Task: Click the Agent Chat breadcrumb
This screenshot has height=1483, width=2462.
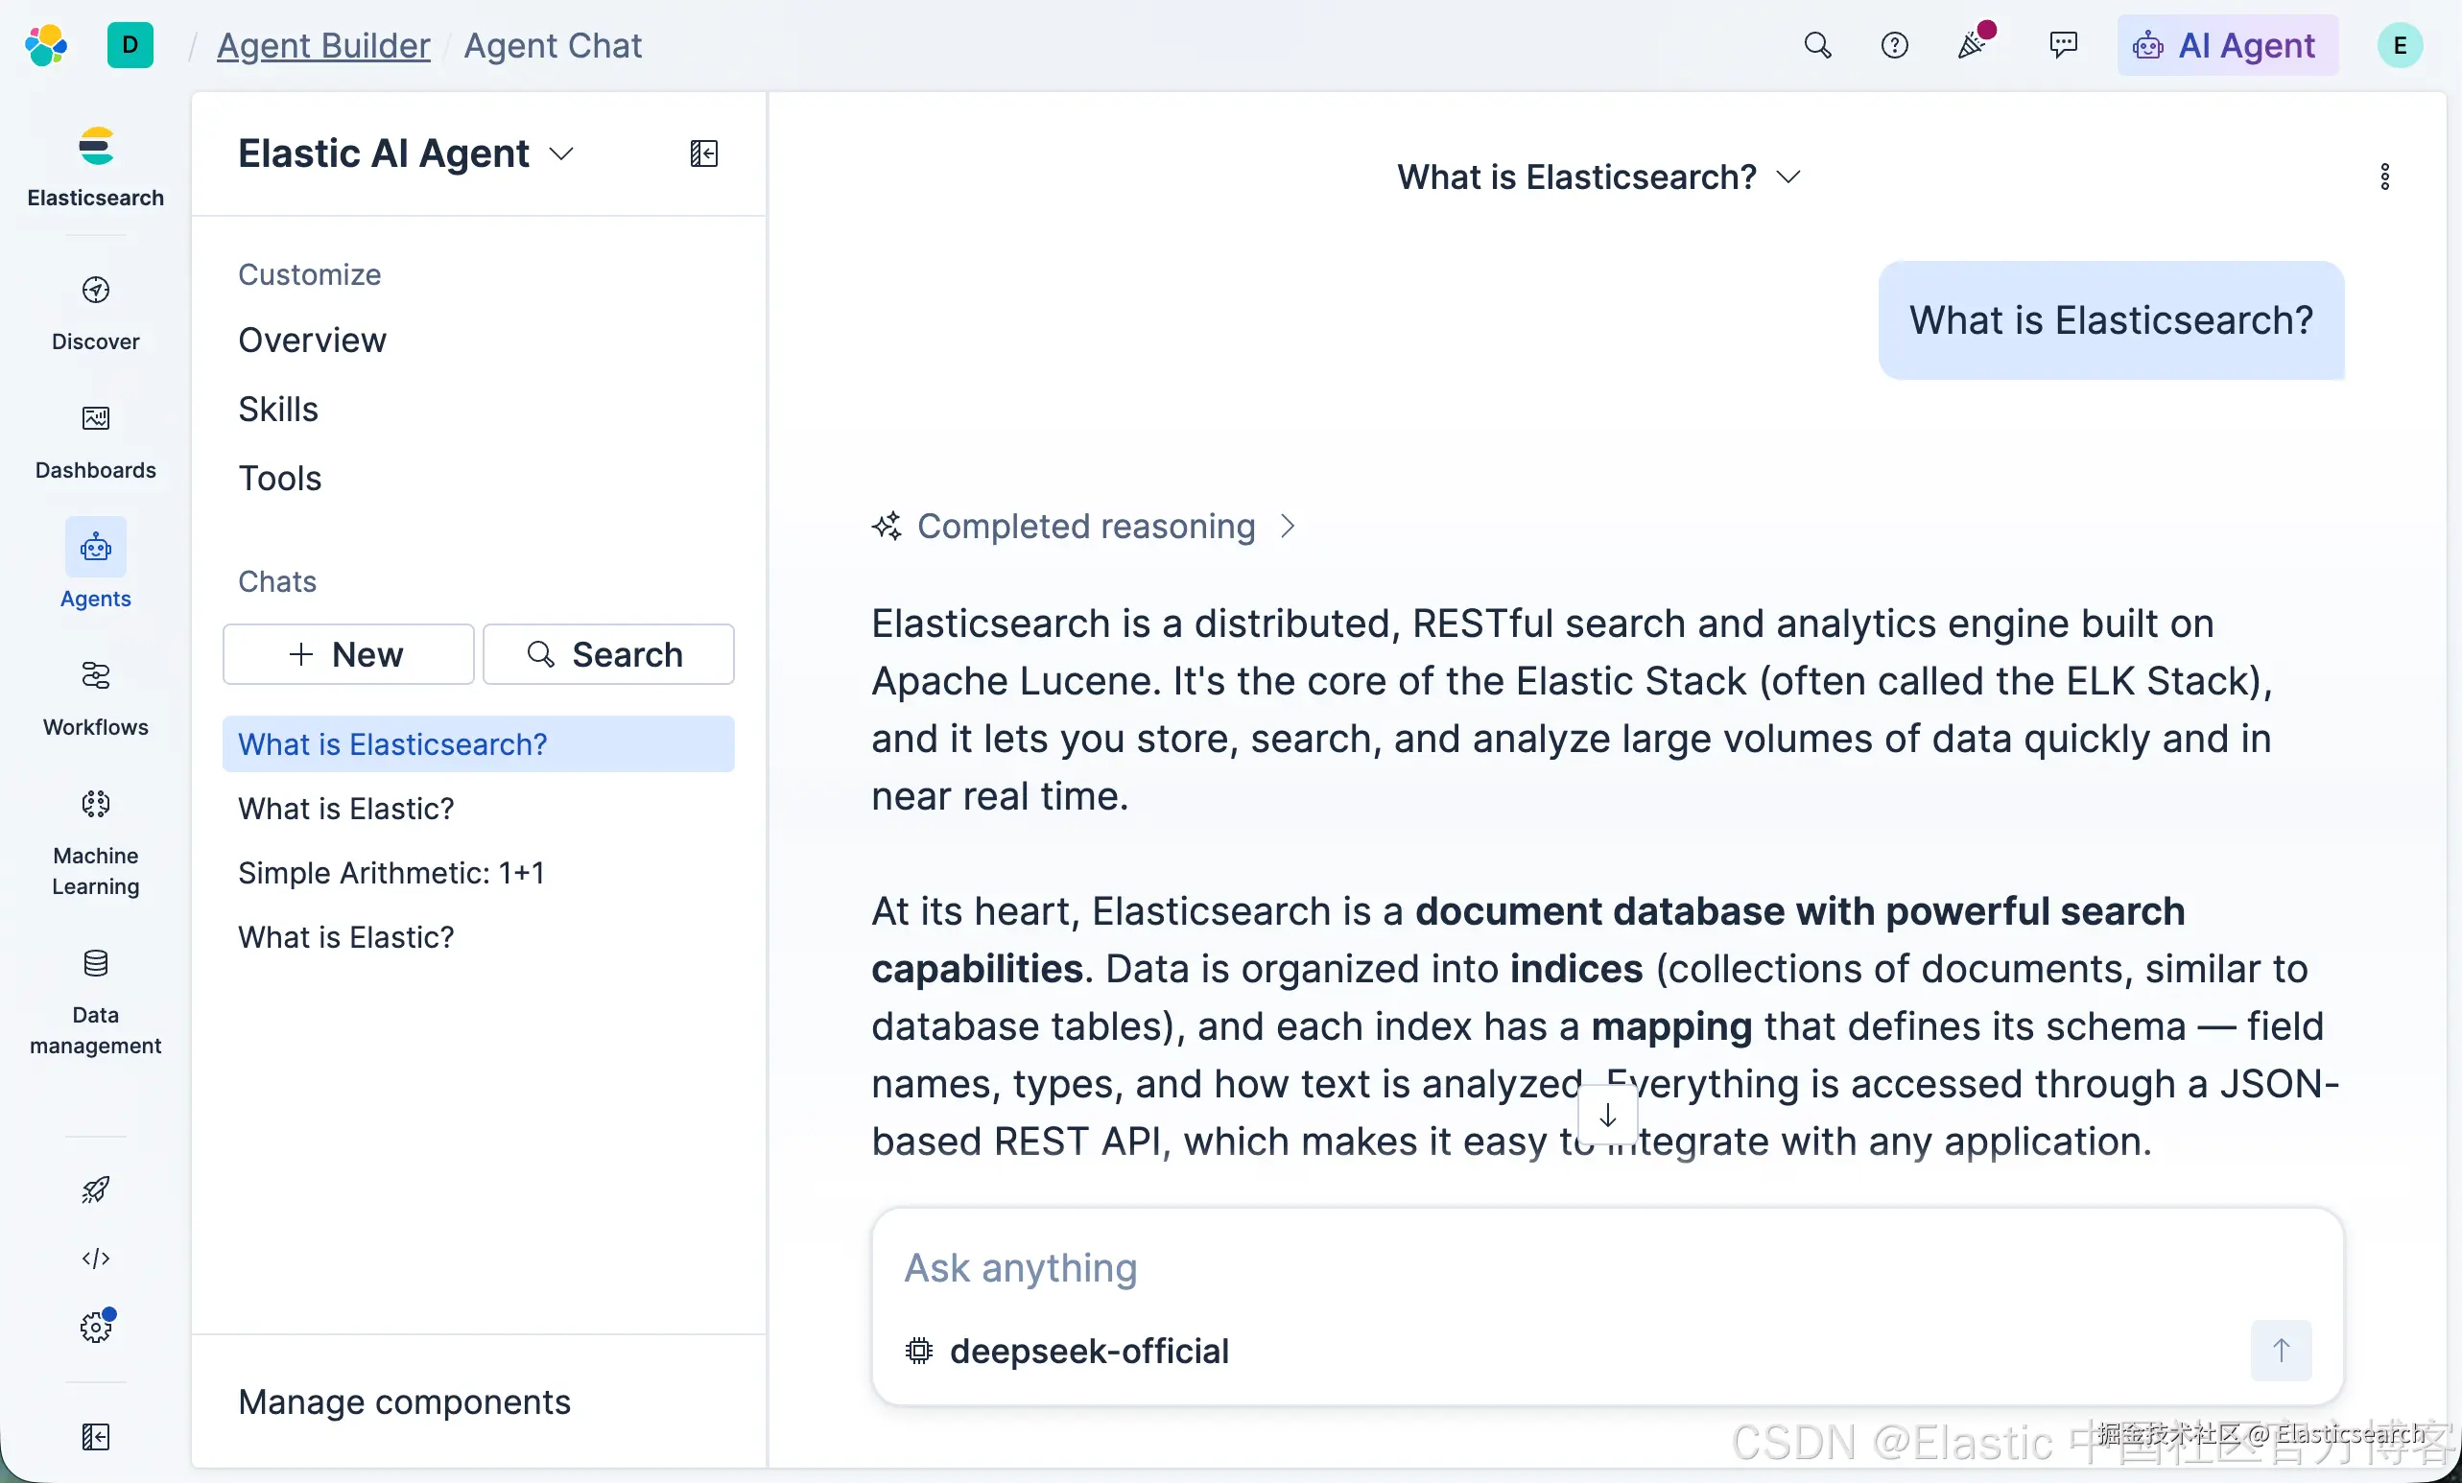Action: (553, 46)
